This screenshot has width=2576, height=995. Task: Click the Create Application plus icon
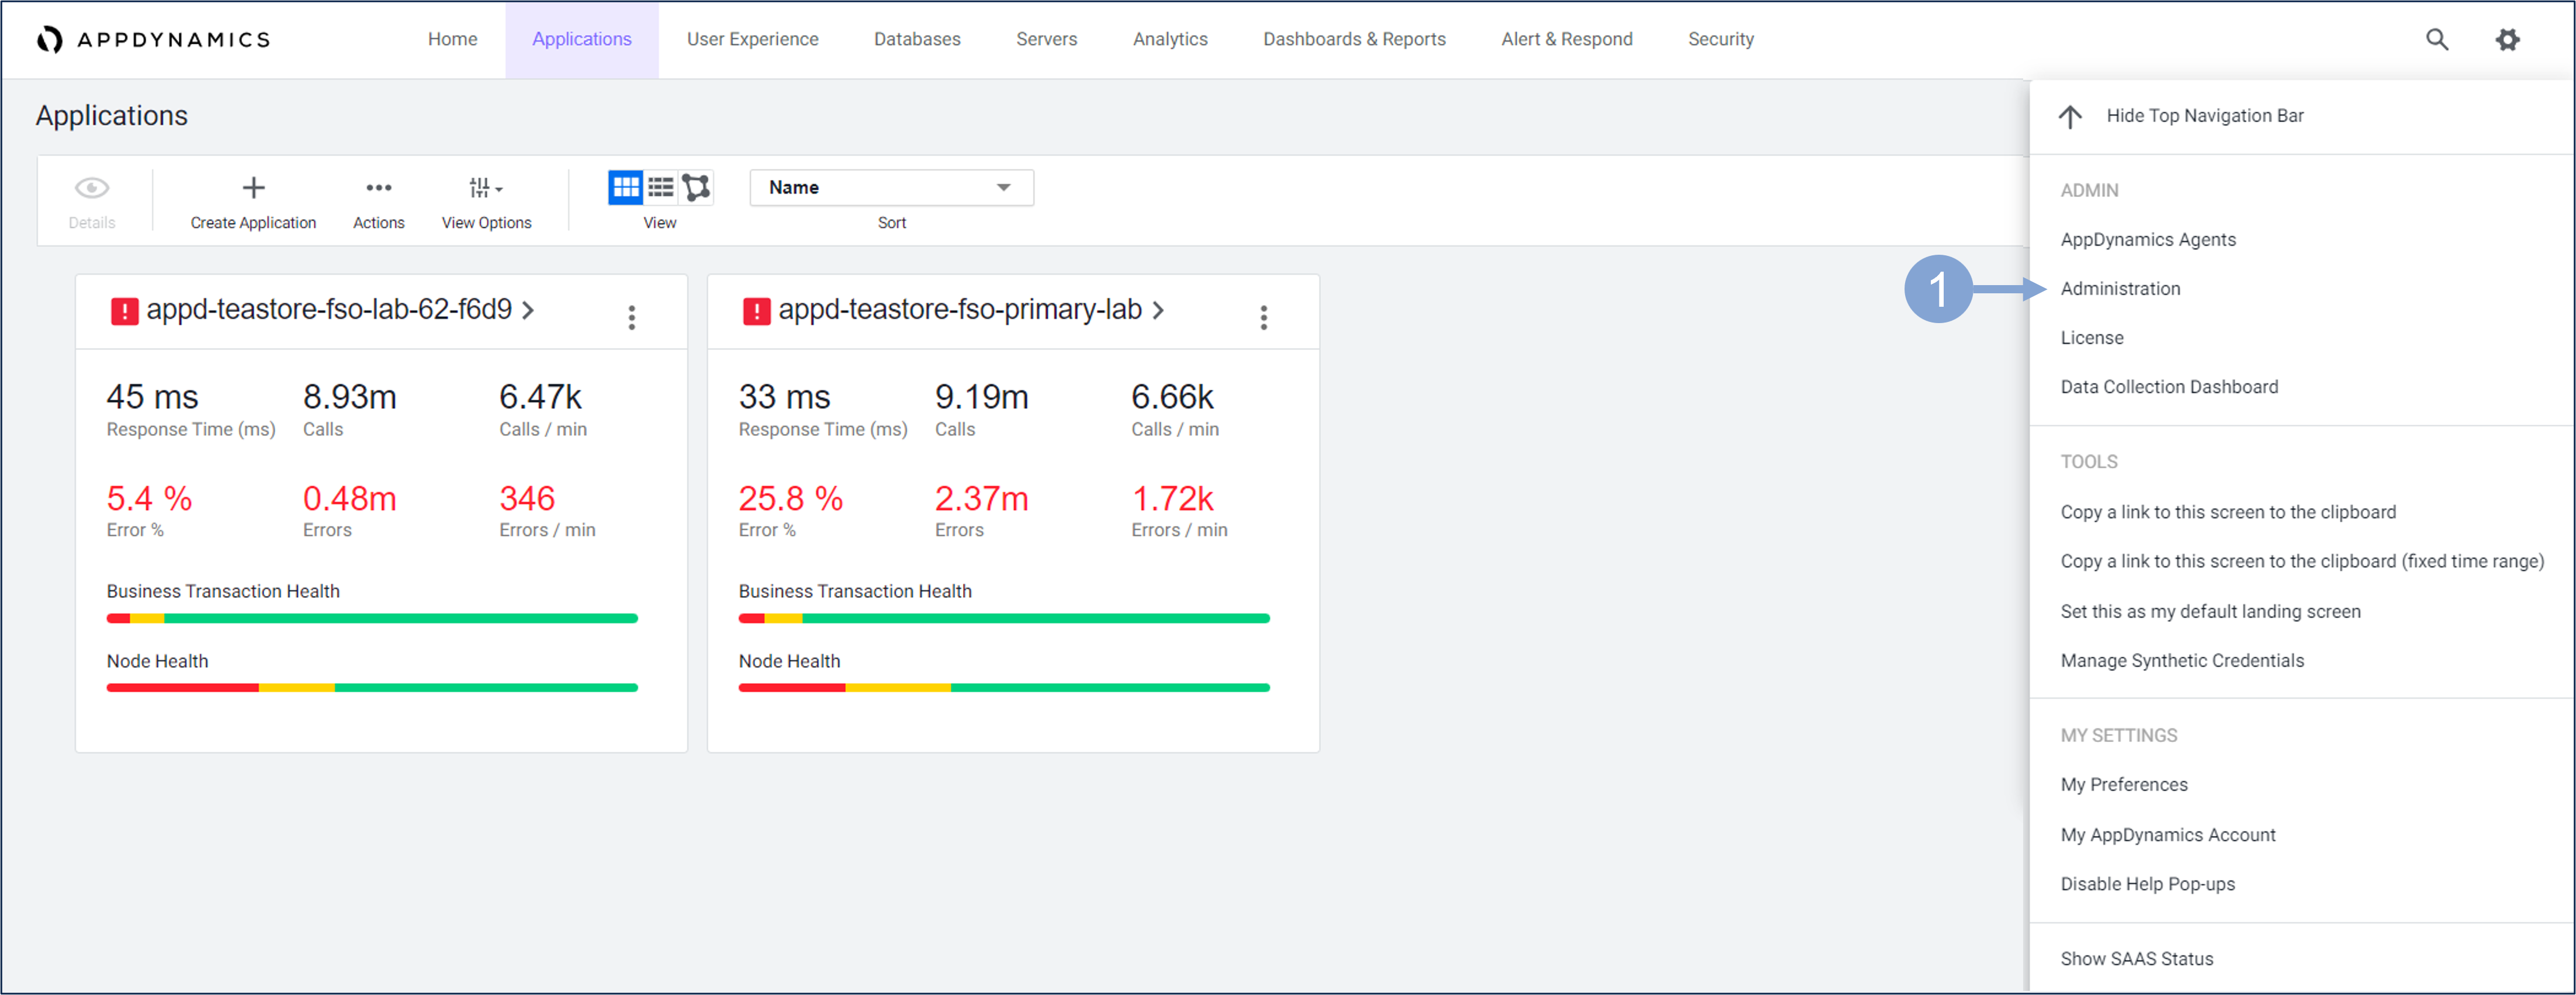tap(254, 188)
